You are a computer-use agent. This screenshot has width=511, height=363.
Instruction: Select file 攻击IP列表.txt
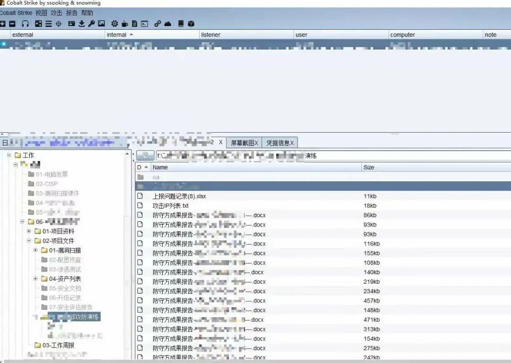click(323, 205)
